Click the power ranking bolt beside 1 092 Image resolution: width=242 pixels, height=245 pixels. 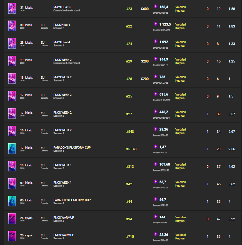[x=155, y=41]
